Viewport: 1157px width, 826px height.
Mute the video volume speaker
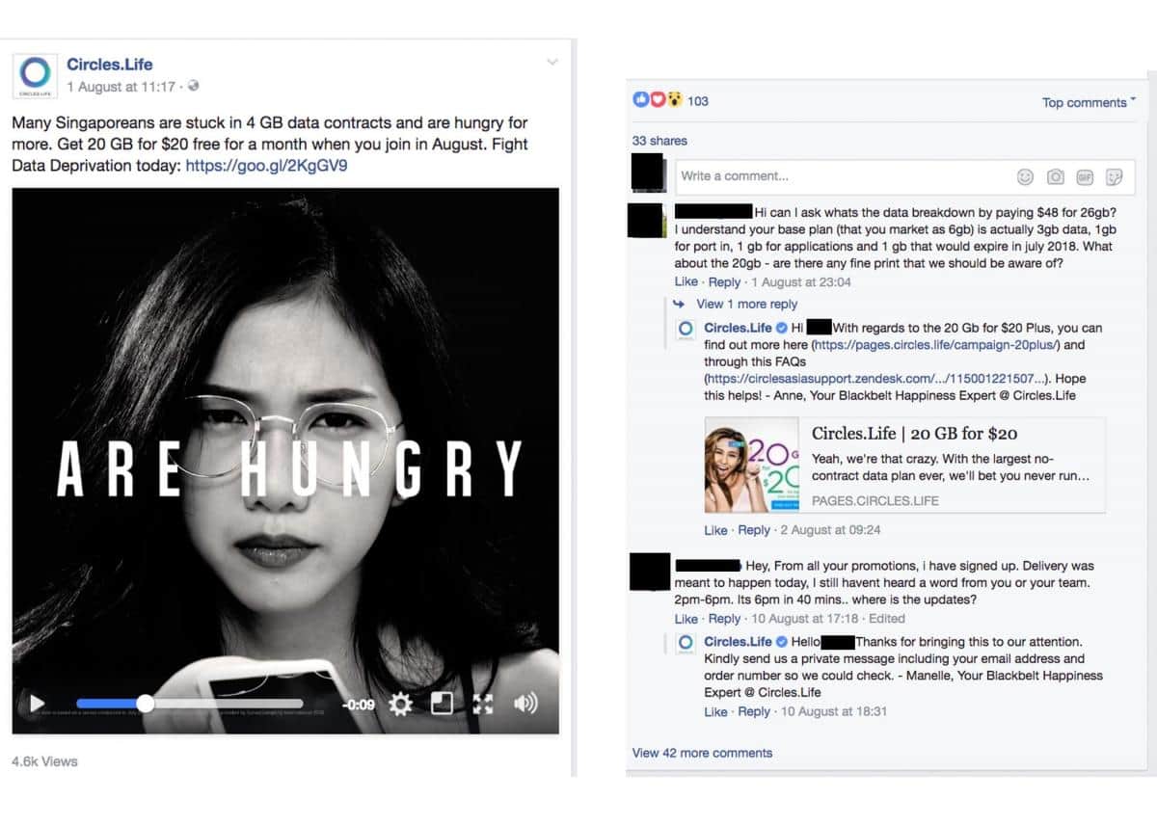(525, 704)
